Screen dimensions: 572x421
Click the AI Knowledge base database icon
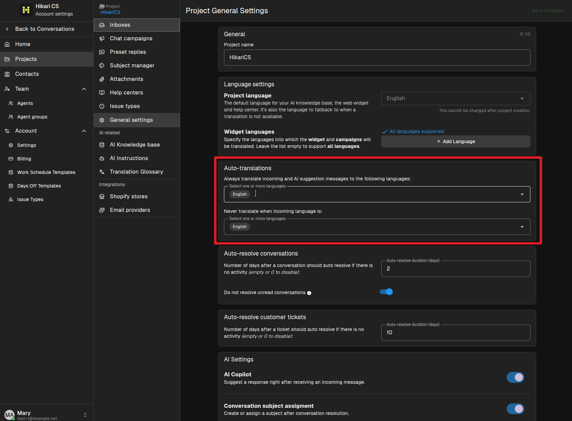click(102, 145)
